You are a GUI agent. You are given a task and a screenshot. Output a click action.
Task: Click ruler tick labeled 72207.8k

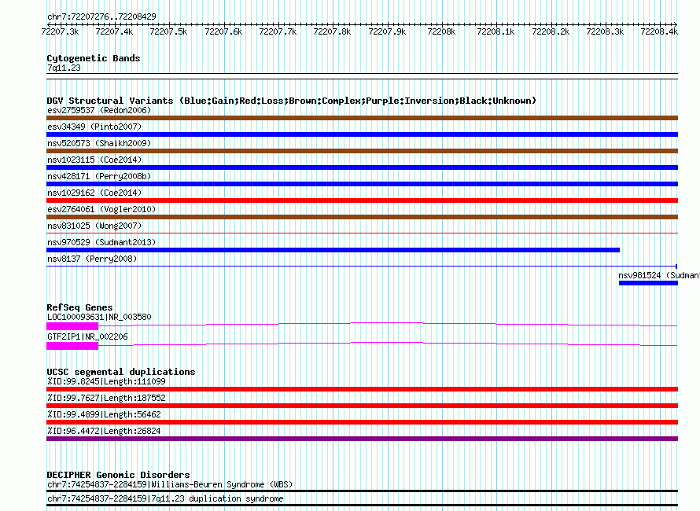[x=333, y=31]
